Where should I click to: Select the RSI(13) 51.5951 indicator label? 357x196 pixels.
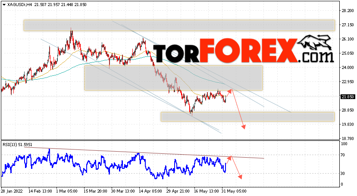click(17, 145)
